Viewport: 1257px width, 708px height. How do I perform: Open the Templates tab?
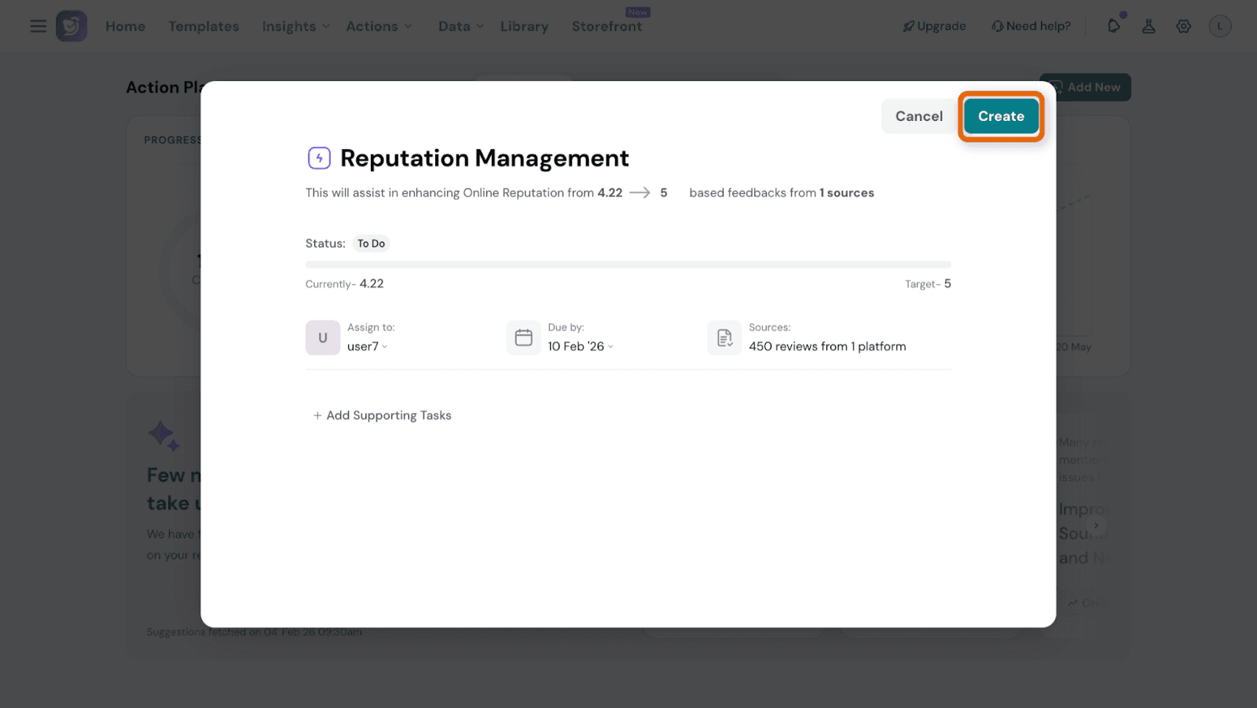pyautogui.click(x=203, y=26)
